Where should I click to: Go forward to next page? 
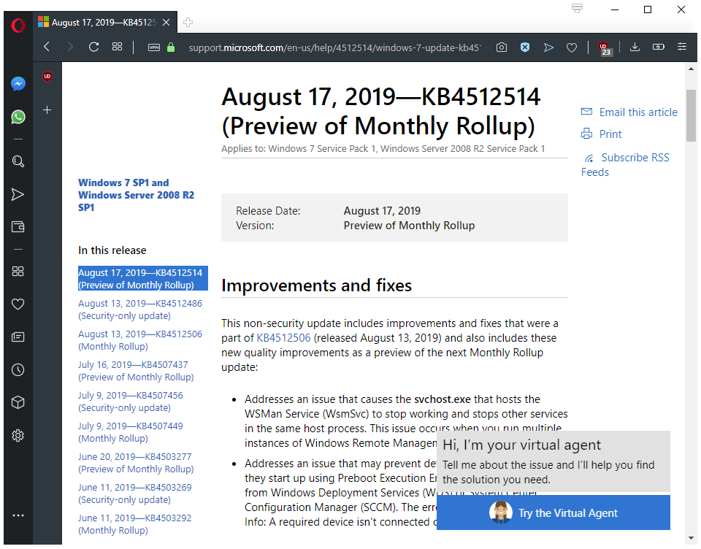pyautogui.click(x=70, y=47)
